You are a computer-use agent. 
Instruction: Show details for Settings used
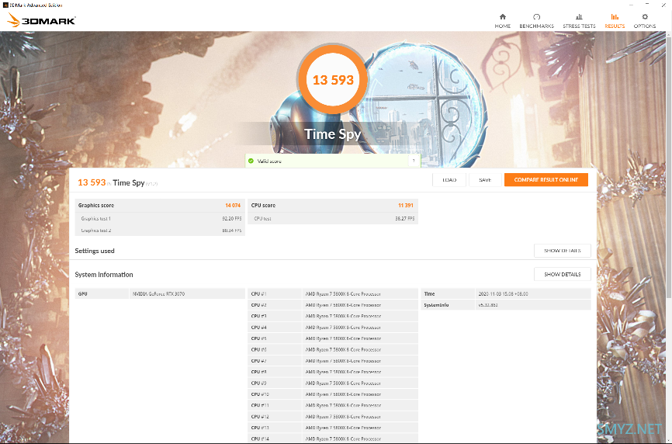pos(563,251)
